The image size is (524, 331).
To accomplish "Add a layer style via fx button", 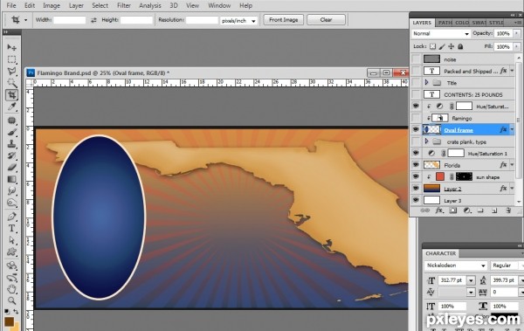I will tap(439, 210).
